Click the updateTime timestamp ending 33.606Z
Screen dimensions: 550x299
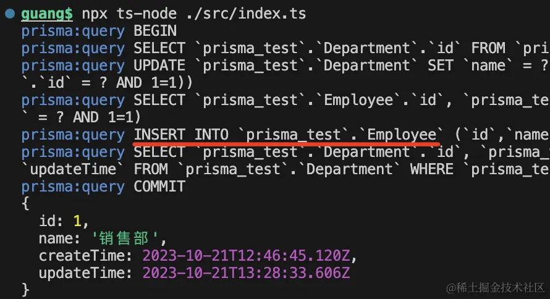[250, 272]
